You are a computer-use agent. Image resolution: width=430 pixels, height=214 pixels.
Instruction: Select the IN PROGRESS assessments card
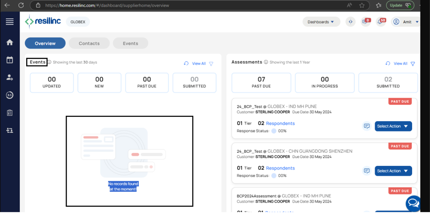[325, 82]
